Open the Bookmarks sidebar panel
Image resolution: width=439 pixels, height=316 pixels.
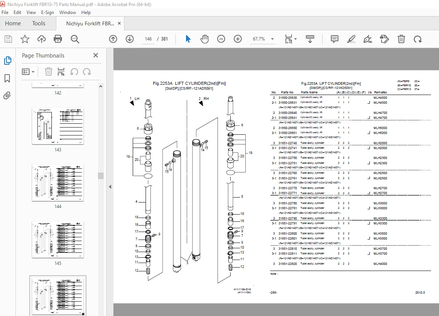coord(7,78)
